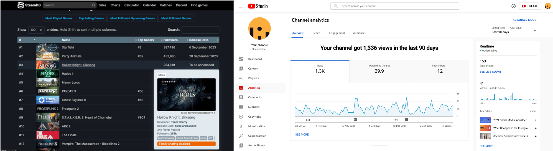Click the Customisation wand icon

pos(241,136)
